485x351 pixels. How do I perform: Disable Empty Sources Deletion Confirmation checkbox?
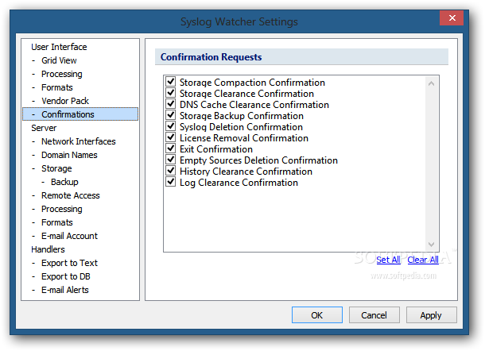(x=170, y=160)
